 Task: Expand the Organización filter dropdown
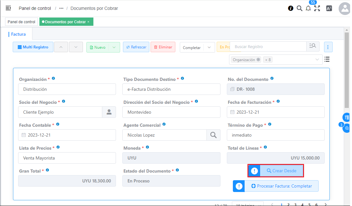coord(317,60)
